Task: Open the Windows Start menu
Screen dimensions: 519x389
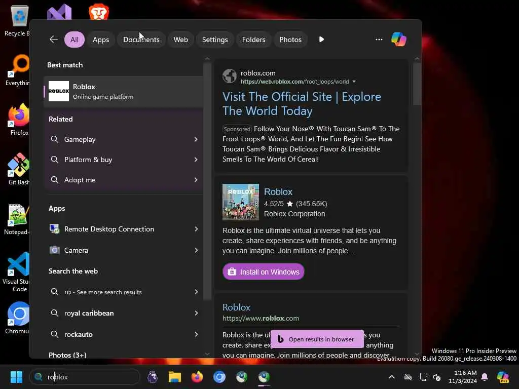Action: [16, 377]
